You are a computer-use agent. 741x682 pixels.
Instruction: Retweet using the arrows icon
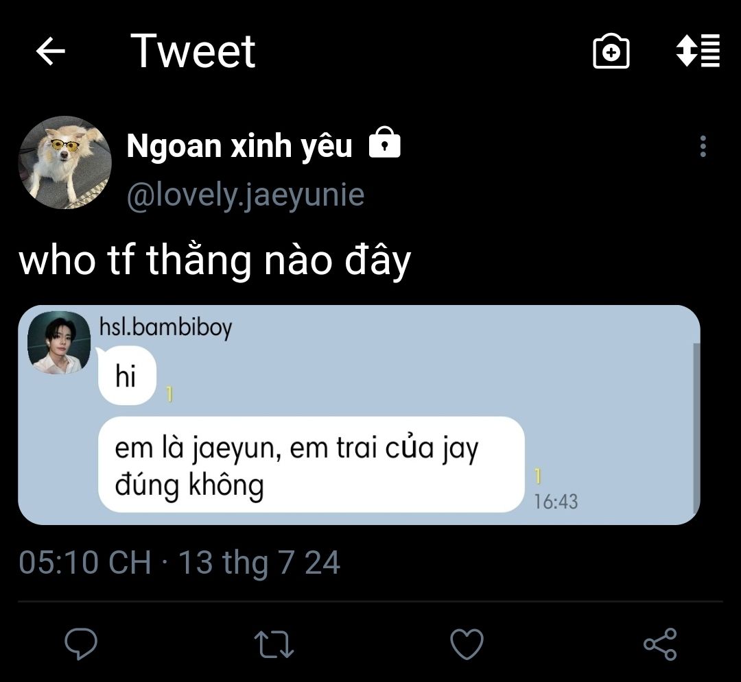pos(274,644)
